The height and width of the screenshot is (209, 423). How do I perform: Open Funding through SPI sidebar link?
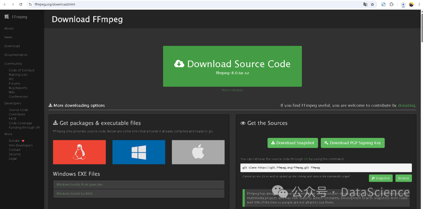click(24, 127)
